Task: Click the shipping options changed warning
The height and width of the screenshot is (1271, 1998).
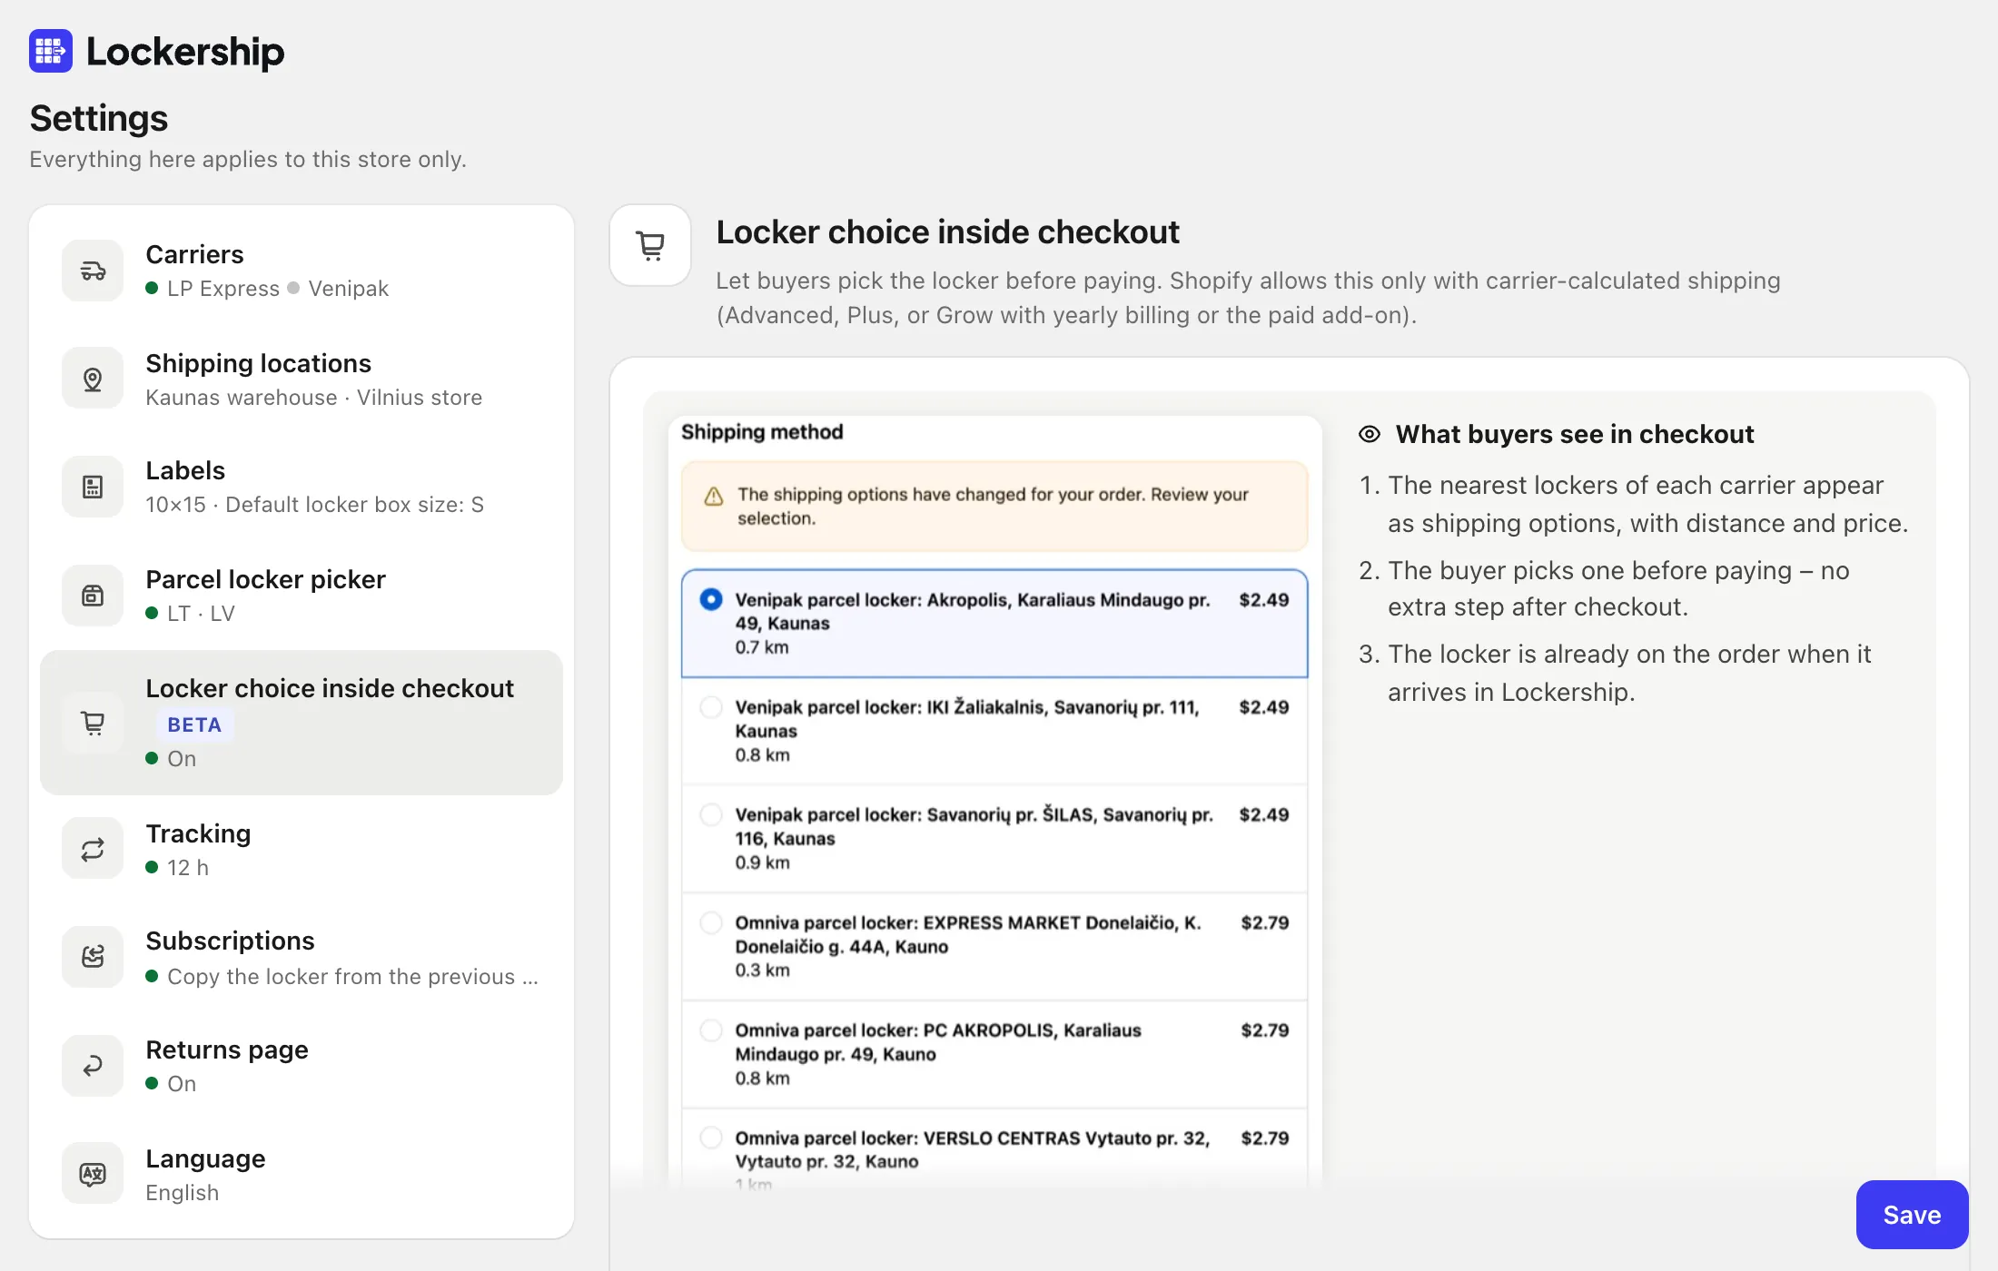Action: [x=994, y=507]
